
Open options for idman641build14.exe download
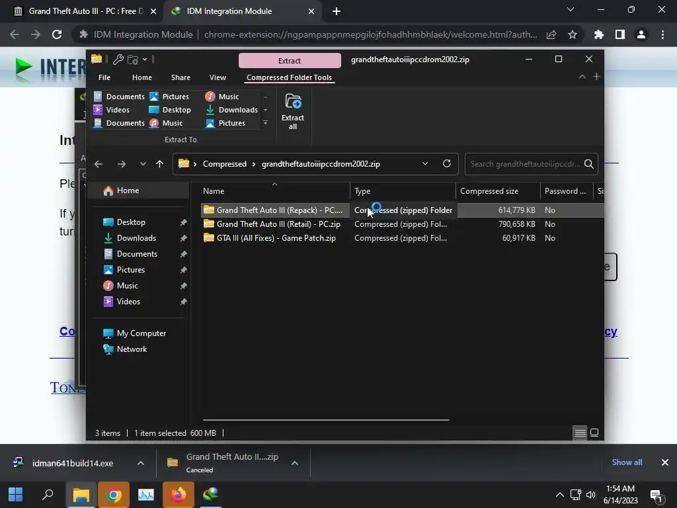[x=141, y=463]
